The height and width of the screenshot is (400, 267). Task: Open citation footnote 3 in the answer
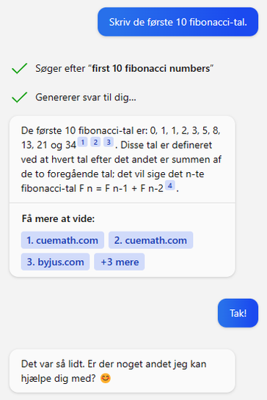coord(109,142)
